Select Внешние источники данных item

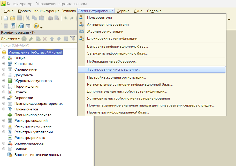pyautogui.click(x=38, y=155)
